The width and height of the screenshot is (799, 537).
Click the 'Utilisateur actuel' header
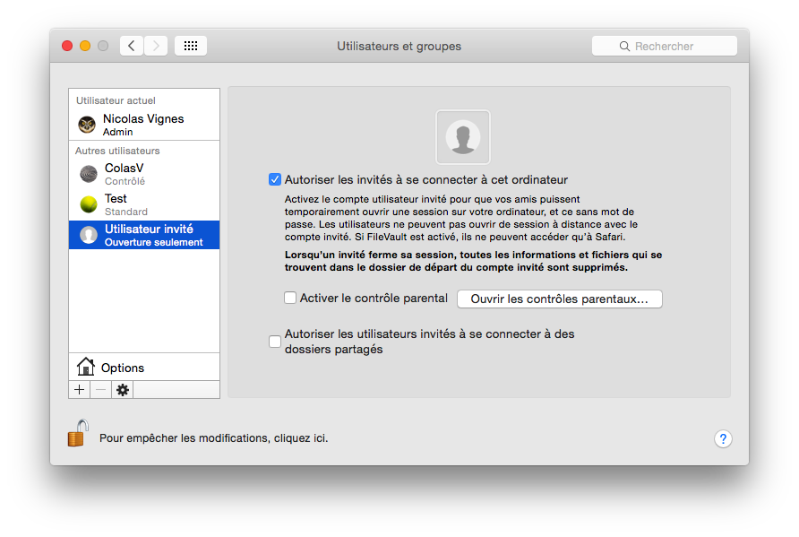click(116, 100)
